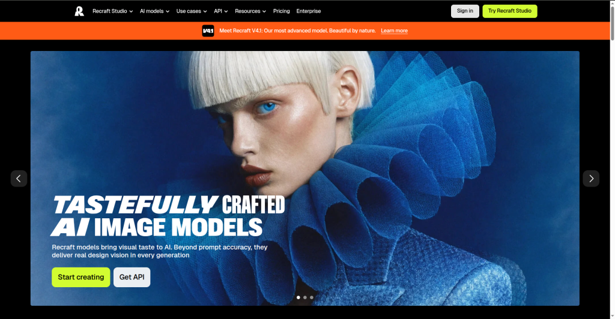Screen dimensions: 615x319
Task: Click the Sign in button
Action: (x=465, y=11)
